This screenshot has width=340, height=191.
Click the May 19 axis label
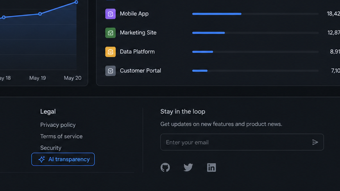point(38,78)
